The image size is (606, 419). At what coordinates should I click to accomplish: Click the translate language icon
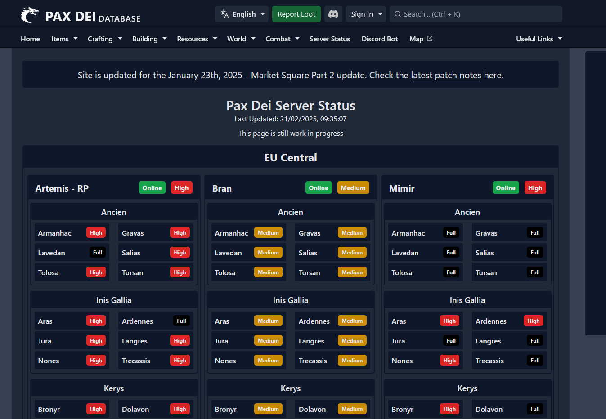click(225, 14)
